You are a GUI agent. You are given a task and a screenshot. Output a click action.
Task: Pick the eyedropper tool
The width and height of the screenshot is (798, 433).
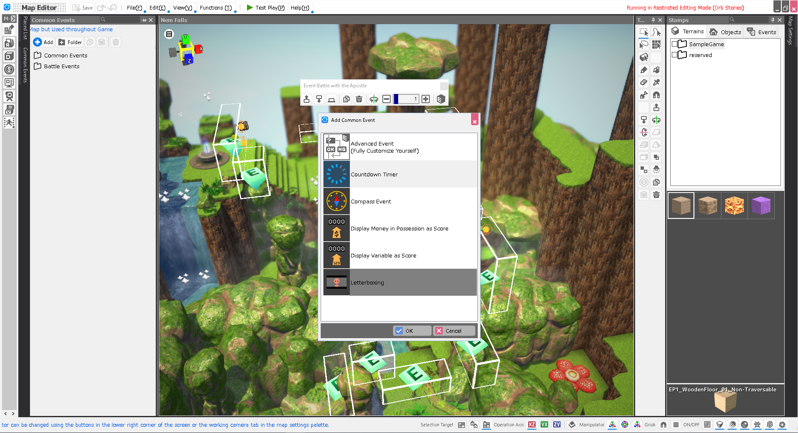coord(656,82)
